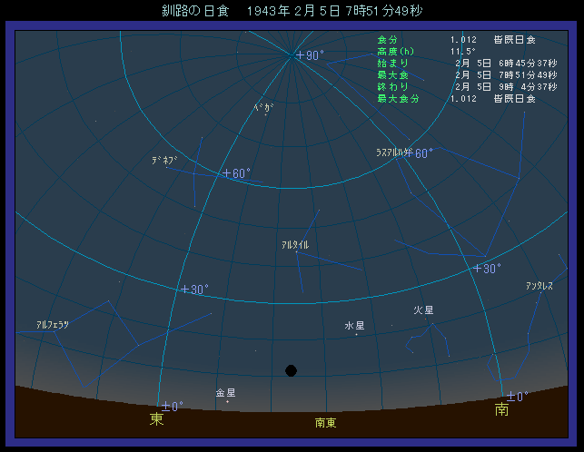584x452 pixels.
Task: Click the ±0° label beside 東
Action: [x=172, y=406]
